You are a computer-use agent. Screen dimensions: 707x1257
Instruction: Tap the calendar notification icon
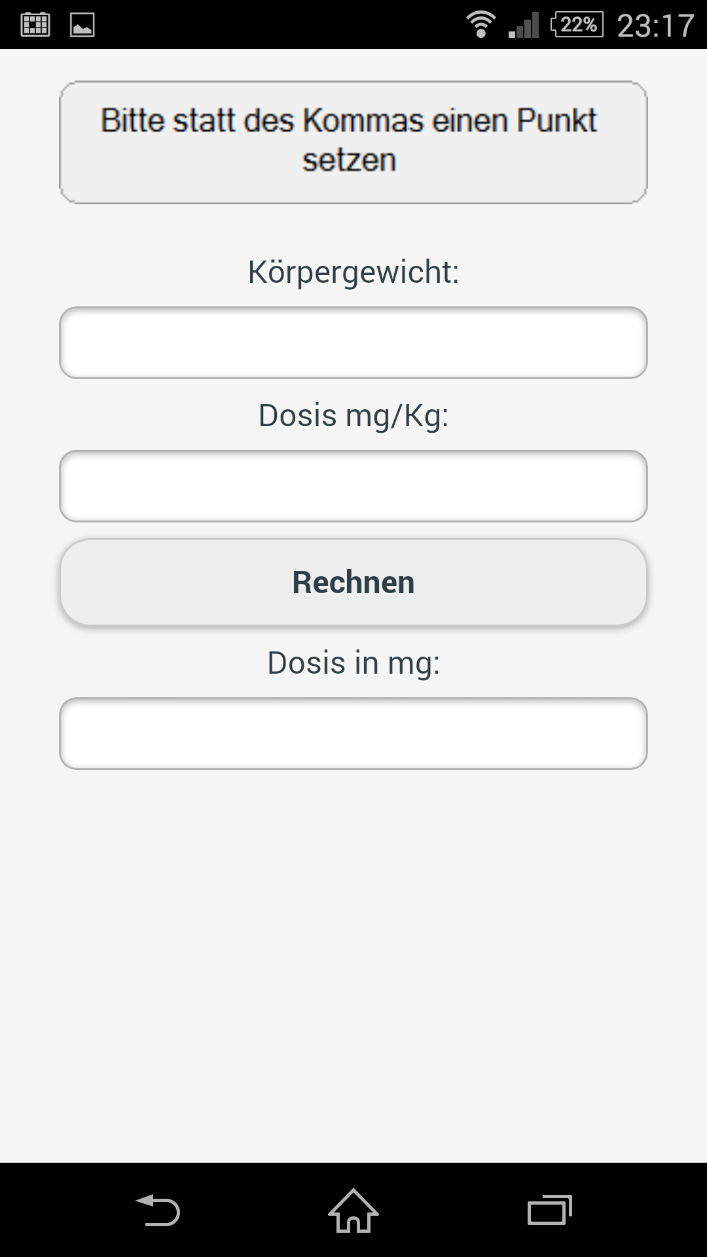coord(35,25)
